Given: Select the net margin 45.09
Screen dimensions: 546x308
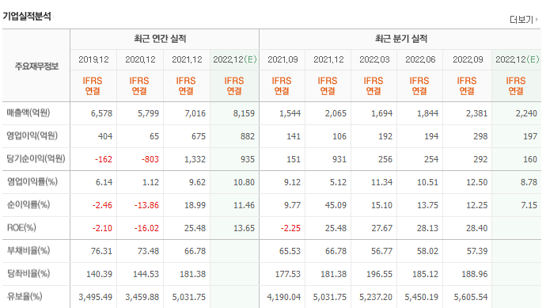Looking at the screenshot, I should pos(336,206).
